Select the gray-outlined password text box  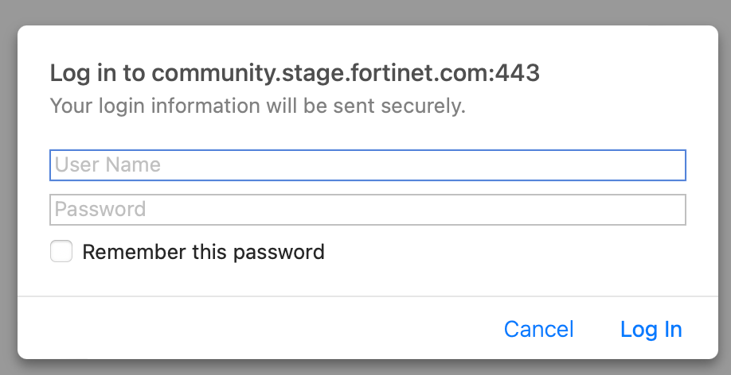[367, 210]
